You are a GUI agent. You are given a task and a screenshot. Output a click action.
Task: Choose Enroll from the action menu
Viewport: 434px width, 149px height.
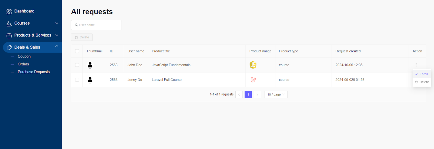coord(422,74)
